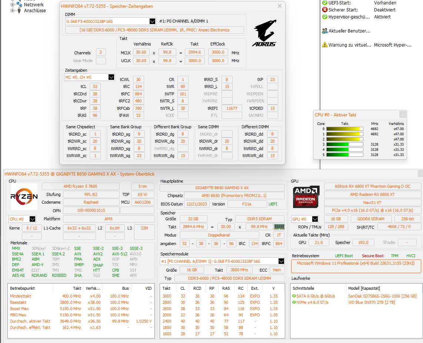
Task: Click the Secure Boot label
Action: (373, 256)
